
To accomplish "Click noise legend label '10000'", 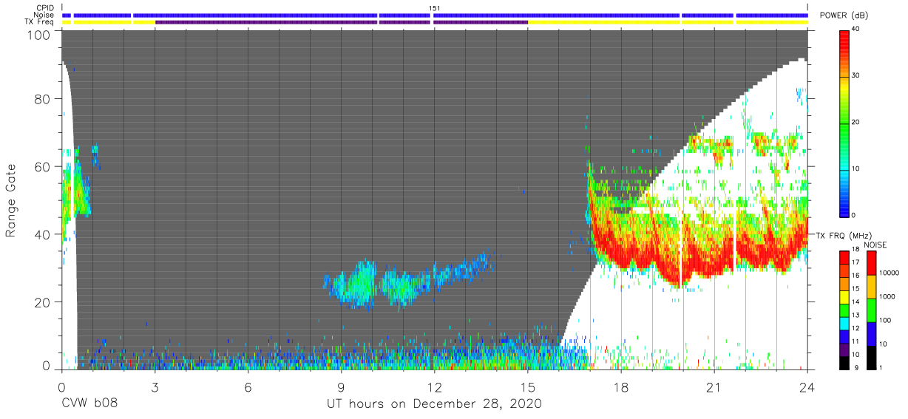I will [890, 273].
